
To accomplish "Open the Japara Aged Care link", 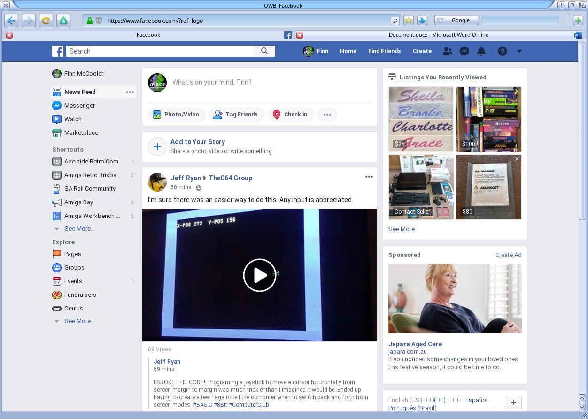I will pos(415,344).
